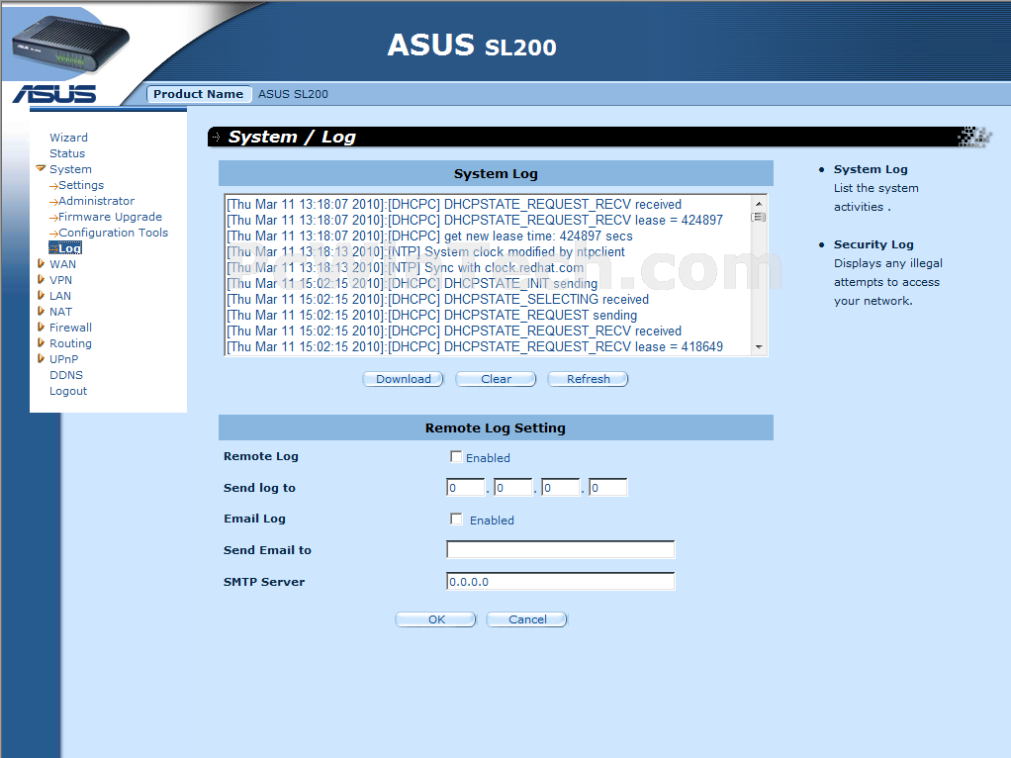
Task: Expand the NAT menu arrow
Action: [x=41, y=312]
